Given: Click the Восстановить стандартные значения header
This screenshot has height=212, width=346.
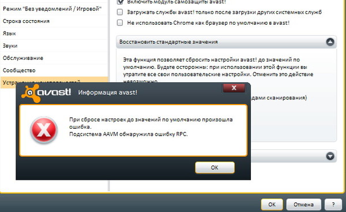Looking at the screenshot, I should coord(226,42).
